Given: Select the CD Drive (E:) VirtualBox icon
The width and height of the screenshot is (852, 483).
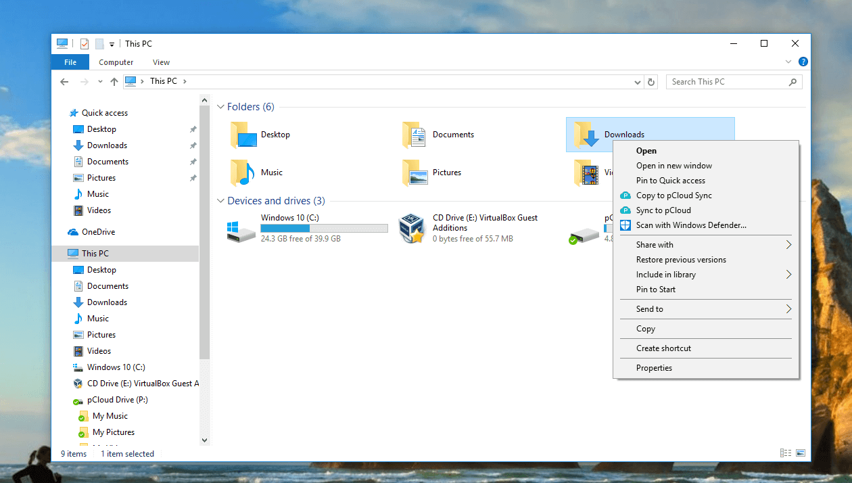Looking at the screenshot, I should click(411, 229).
